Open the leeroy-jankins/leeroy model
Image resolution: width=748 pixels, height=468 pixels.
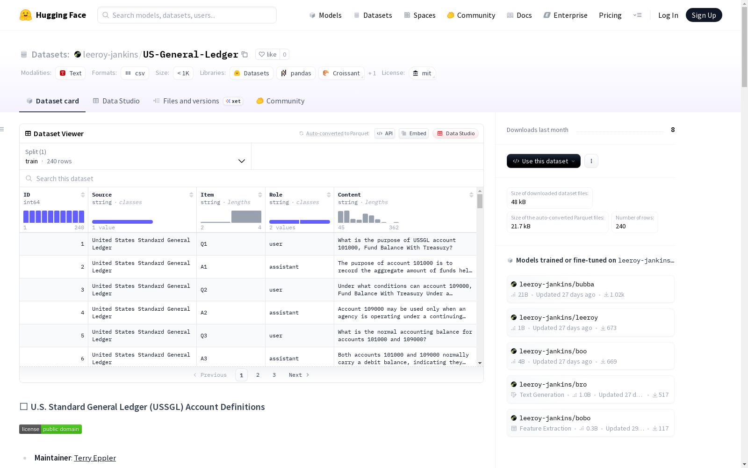pos(590,322)
